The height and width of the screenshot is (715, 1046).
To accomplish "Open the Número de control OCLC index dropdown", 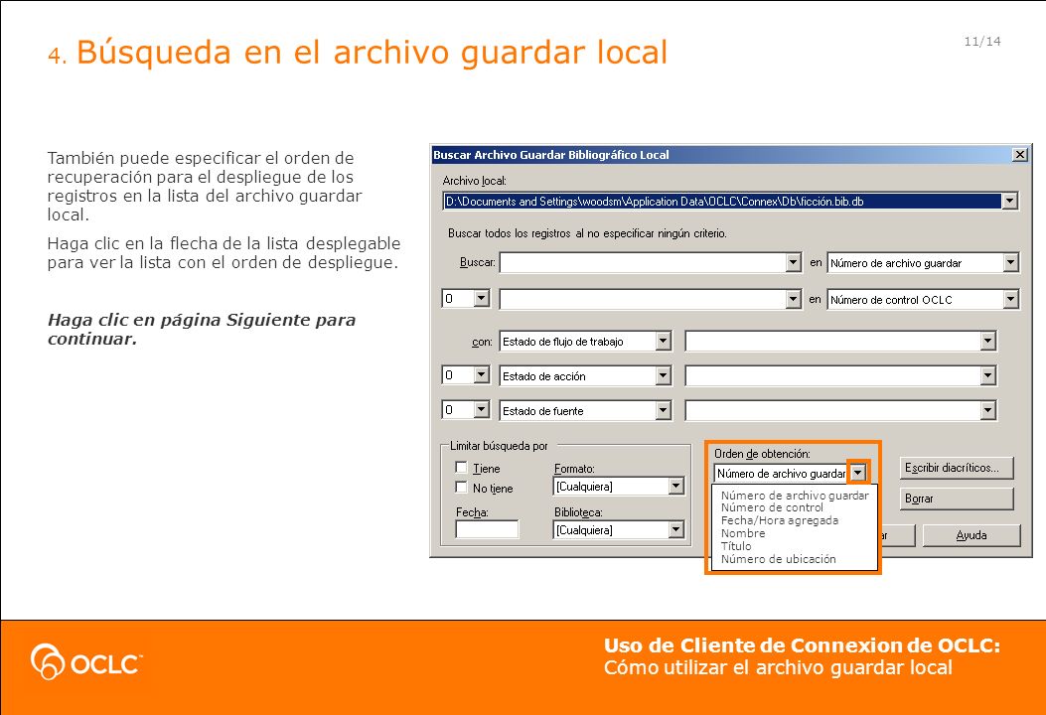I will click(1010, 300).
